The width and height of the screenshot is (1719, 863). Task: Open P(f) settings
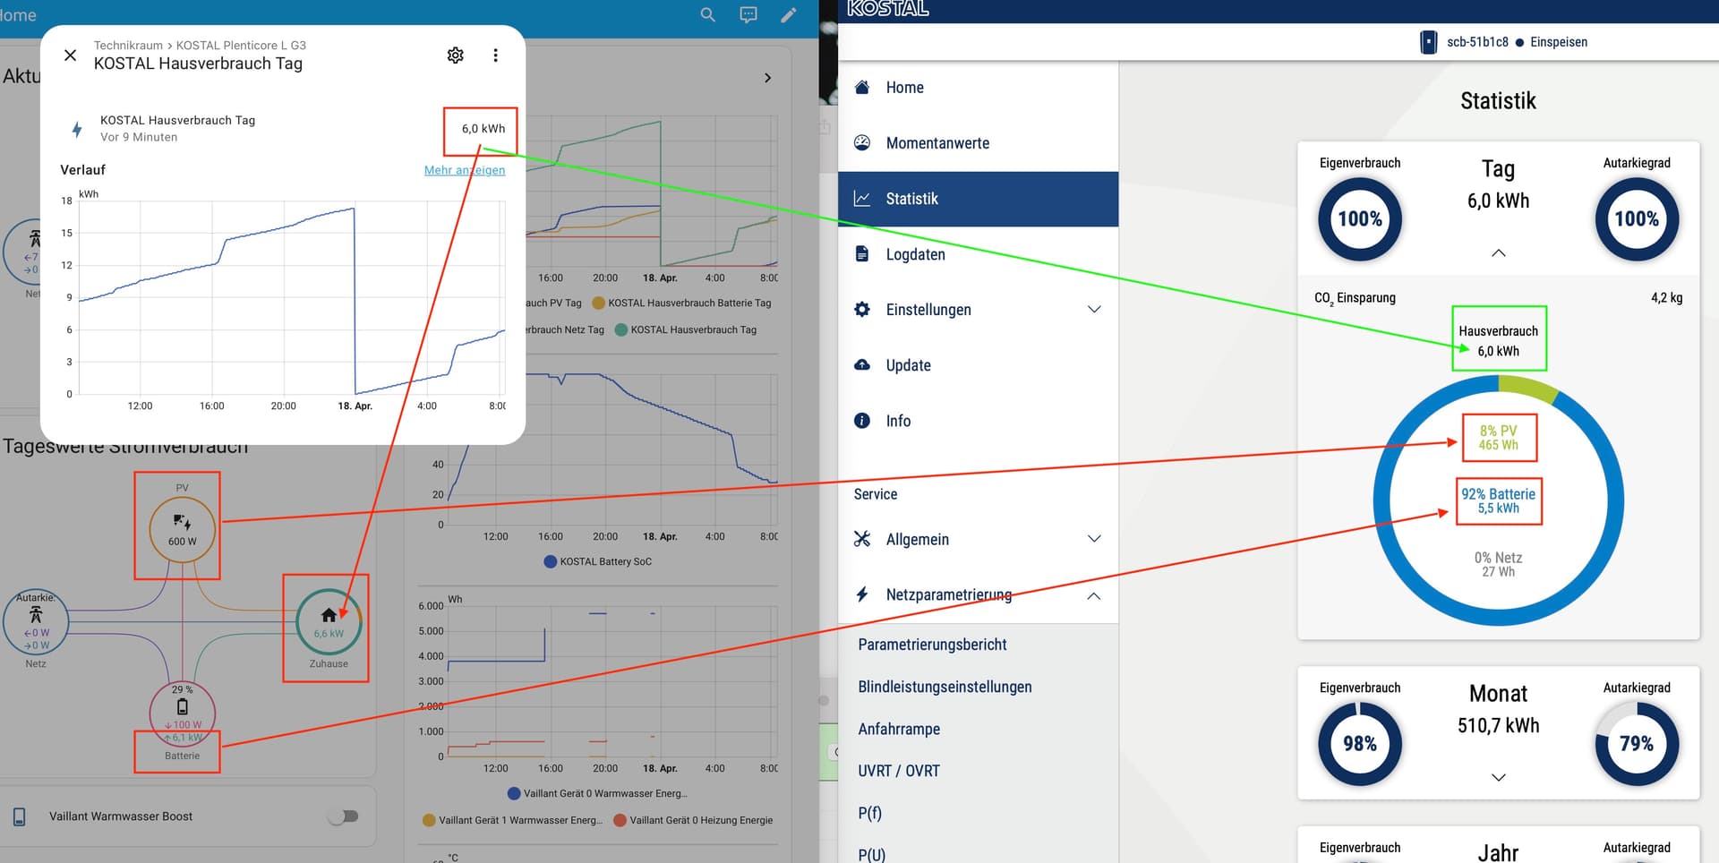869,813
